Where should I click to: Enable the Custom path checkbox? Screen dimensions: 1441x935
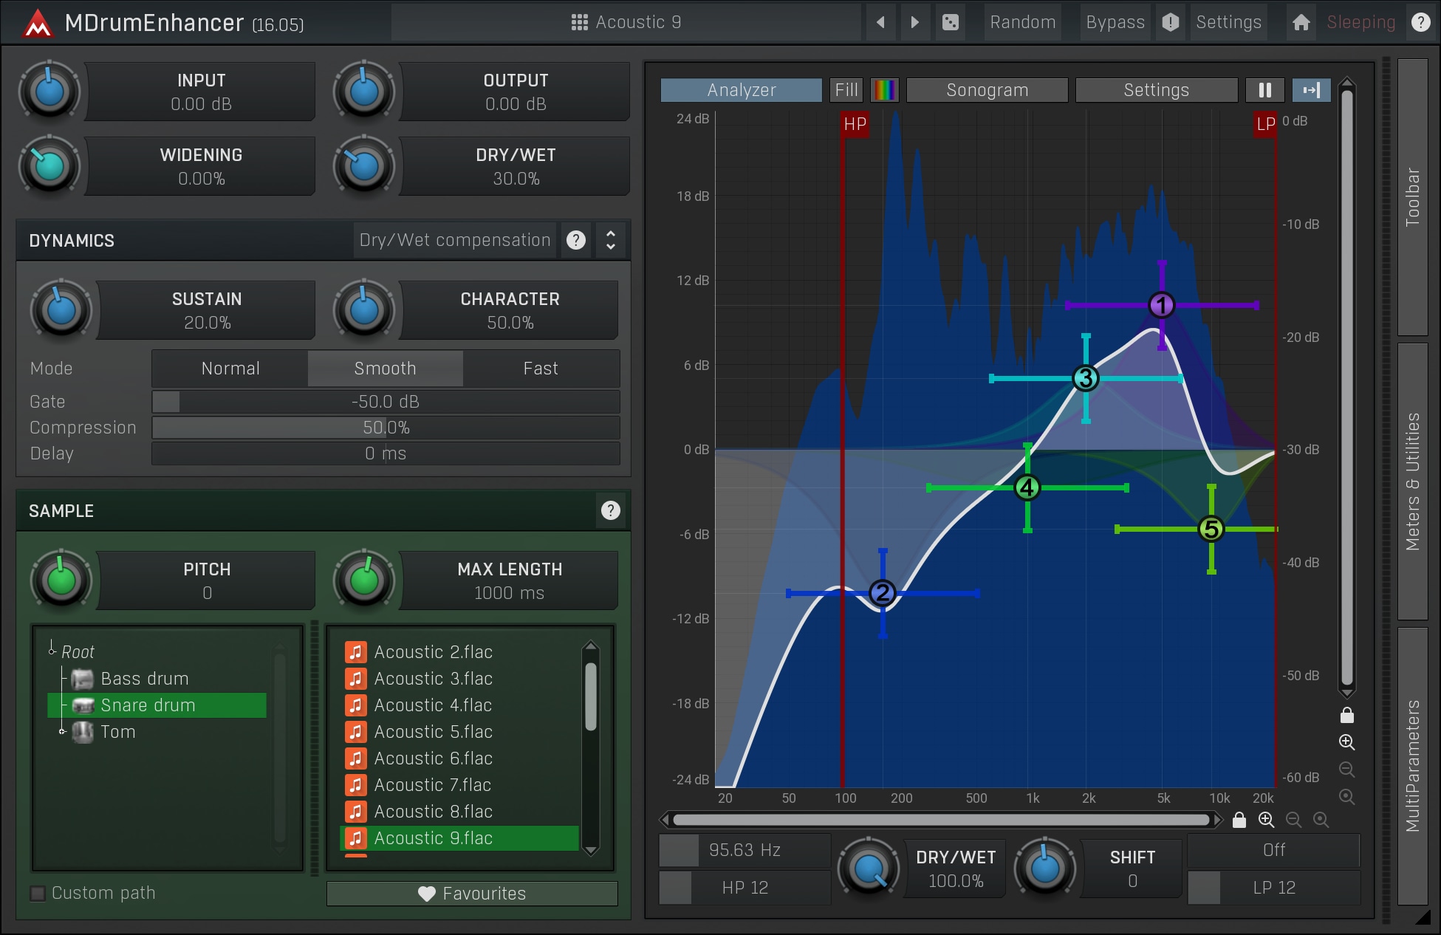click(38, 893)
